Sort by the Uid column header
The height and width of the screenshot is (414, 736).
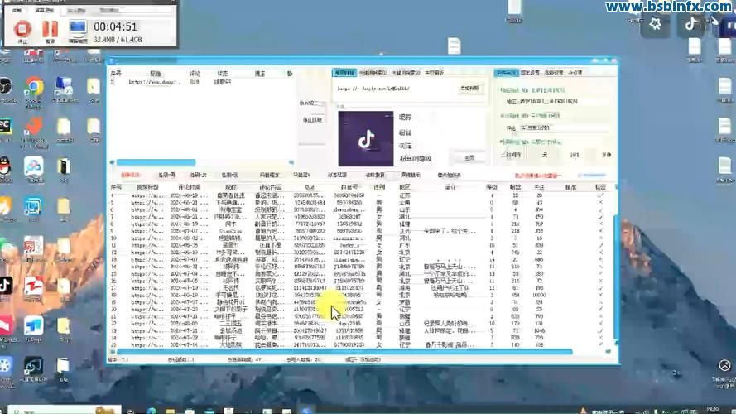click(x=310, y=187)
